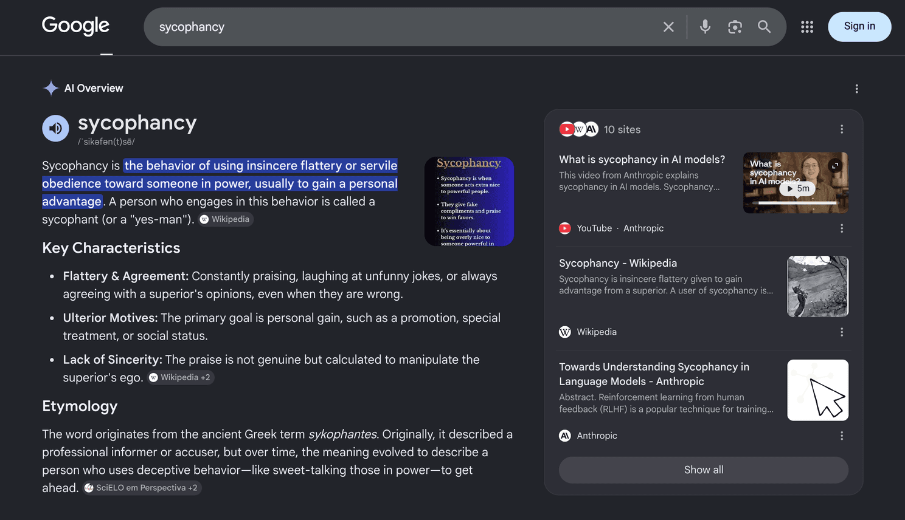
Task: Open the purple Sycophancy slide image
Action: (x=469, y=202)
